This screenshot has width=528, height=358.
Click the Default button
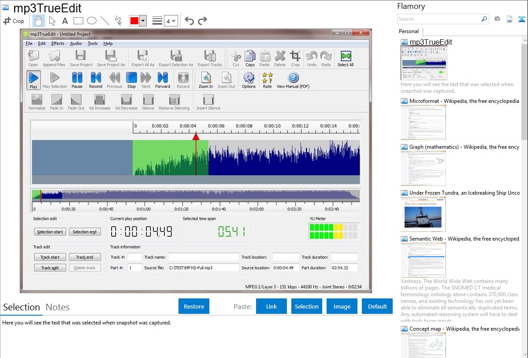coord(377,306)
